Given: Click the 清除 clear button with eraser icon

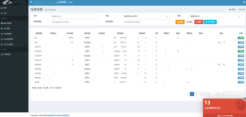Looking at the screenshot, I should [x=189, y=22].
